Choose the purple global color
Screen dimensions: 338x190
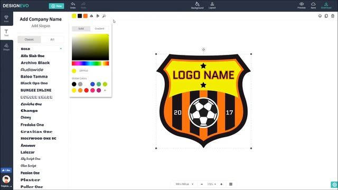point(99,90)
